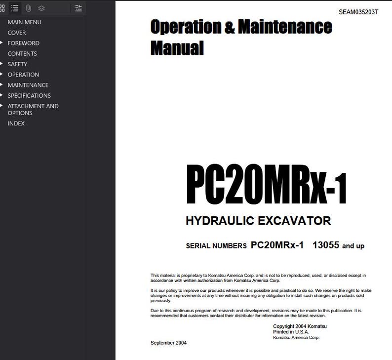This screenshot has height=360, width=392.
Task: Open the attachments paperclip icon
Action: 29,8
